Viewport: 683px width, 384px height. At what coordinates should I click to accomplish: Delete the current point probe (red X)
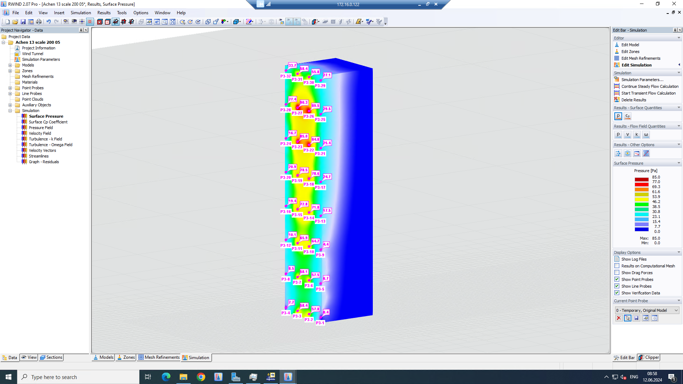point(619,318)
